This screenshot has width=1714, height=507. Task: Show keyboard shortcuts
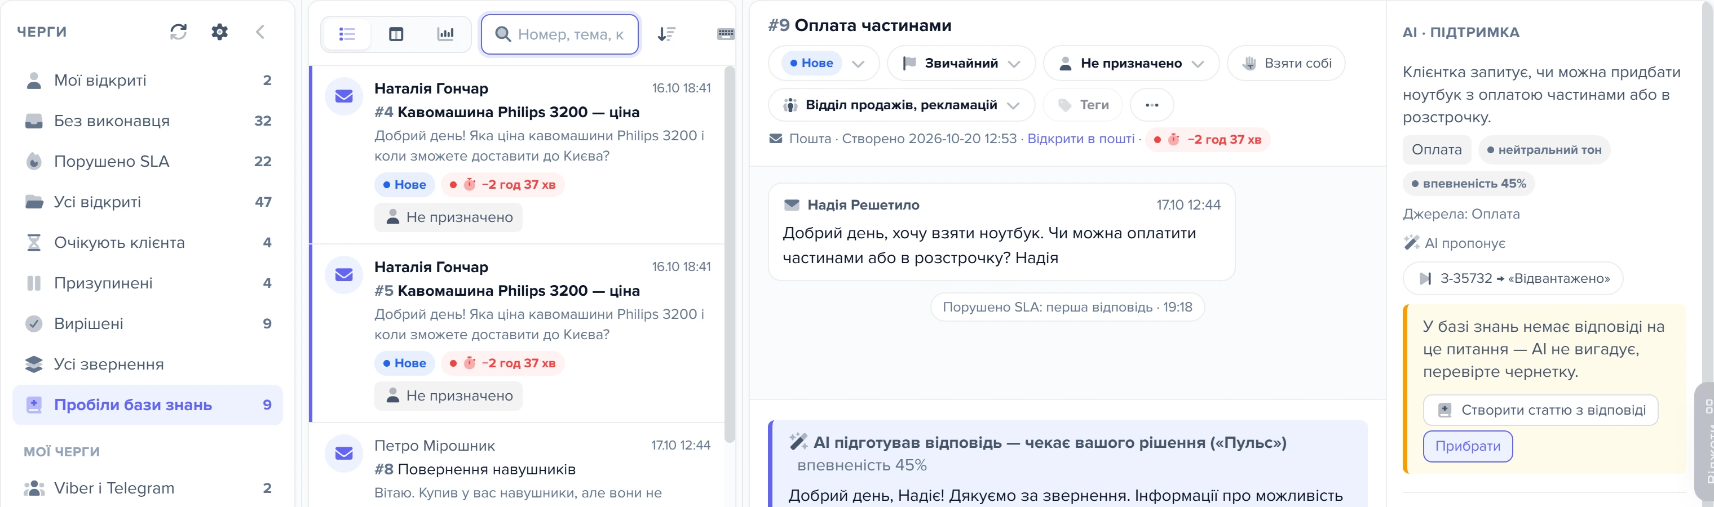click(725, 34)
